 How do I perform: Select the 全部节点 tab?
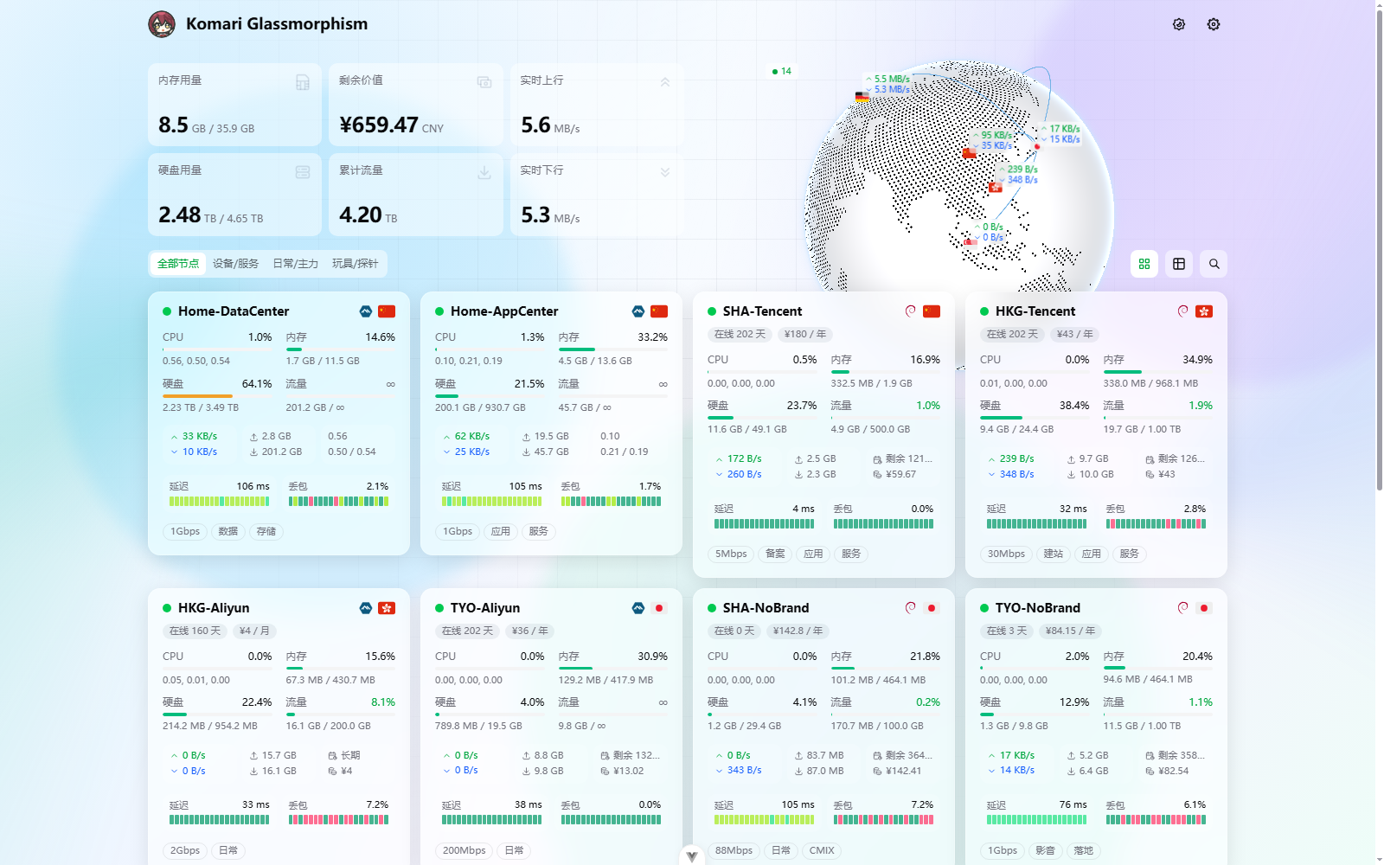coord(178,264)
